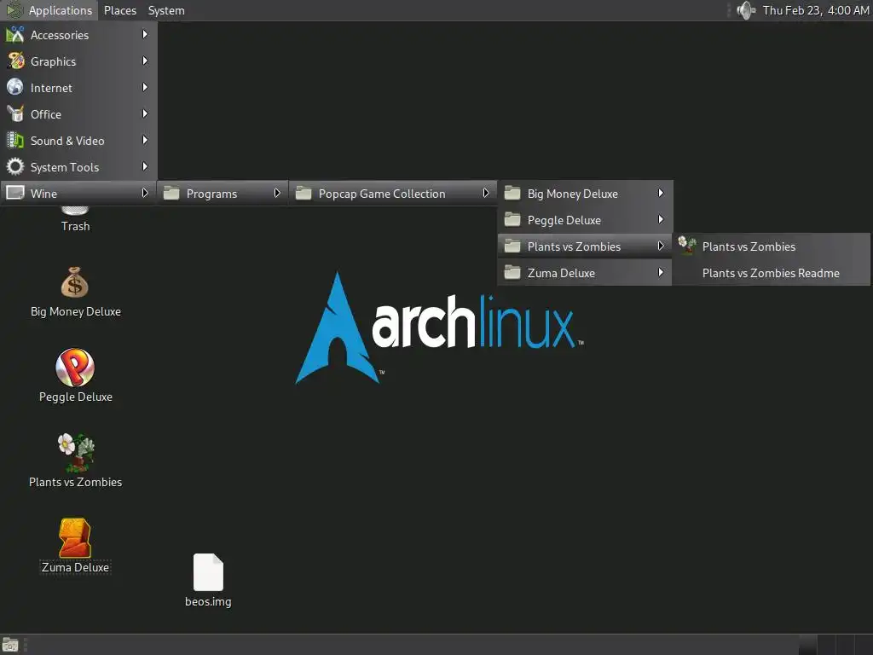Click the Plants vs Zombies launcher icon in submenu
Screen dimensions: 873x655
click(687, 245)
